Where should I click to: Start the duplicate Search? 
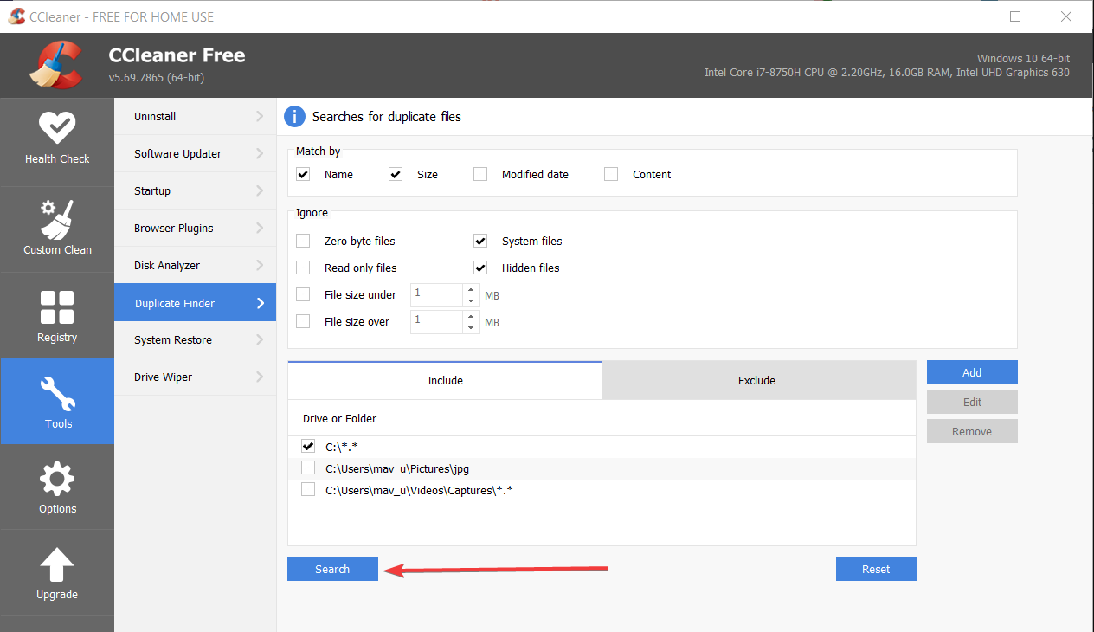[x=332, y=569]
